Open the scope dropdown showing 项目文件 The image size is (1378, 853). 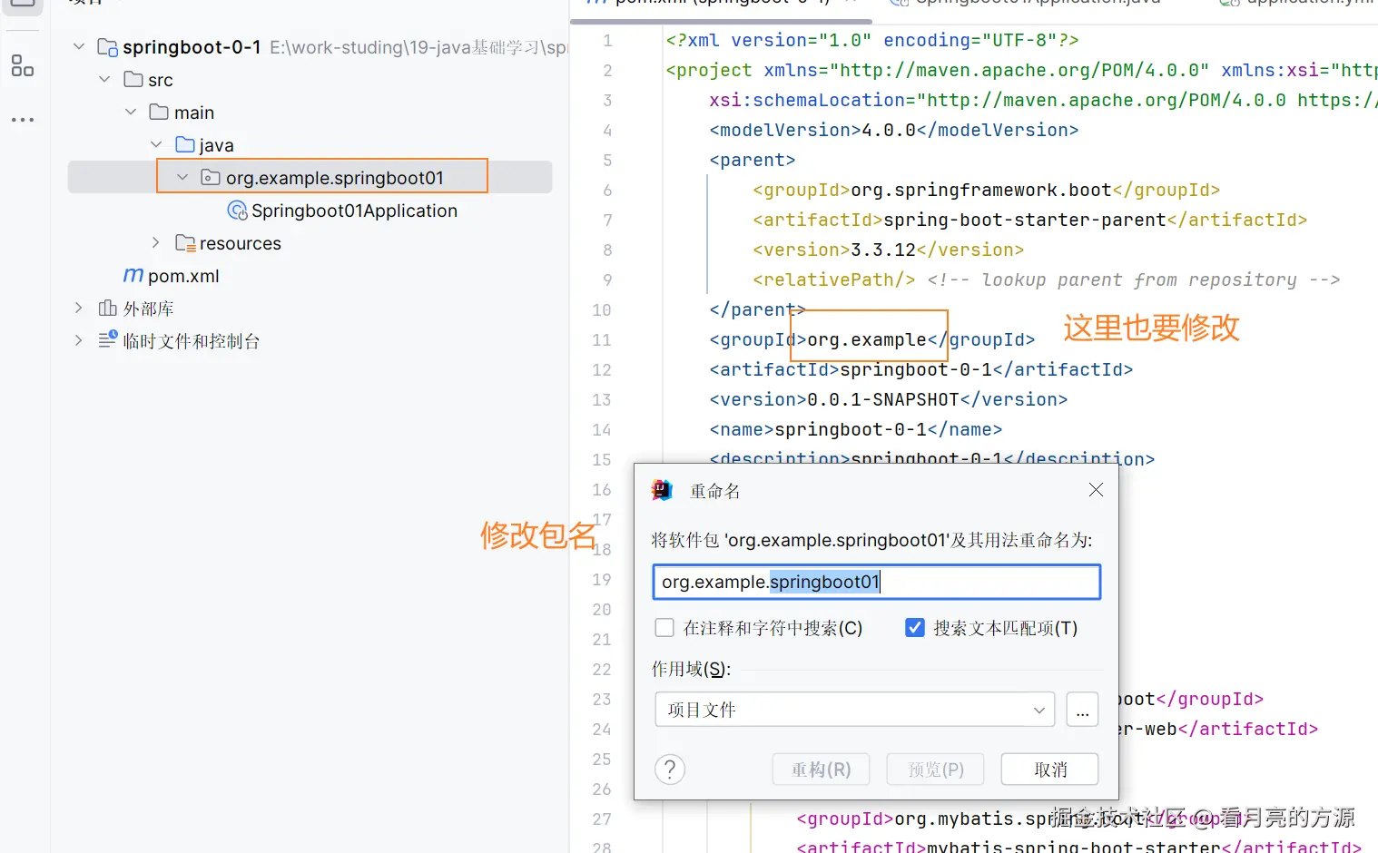(854, 710)
